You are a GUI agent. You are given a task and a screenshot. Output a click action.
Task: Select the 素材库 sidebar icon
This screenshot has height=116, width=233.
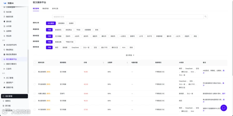[4, 21]
